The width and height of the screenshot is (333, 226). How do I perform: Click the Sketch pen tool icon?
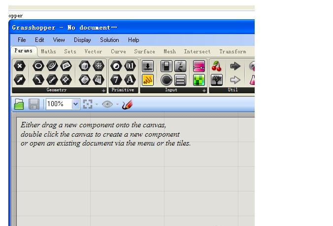[x=128, y=104]
